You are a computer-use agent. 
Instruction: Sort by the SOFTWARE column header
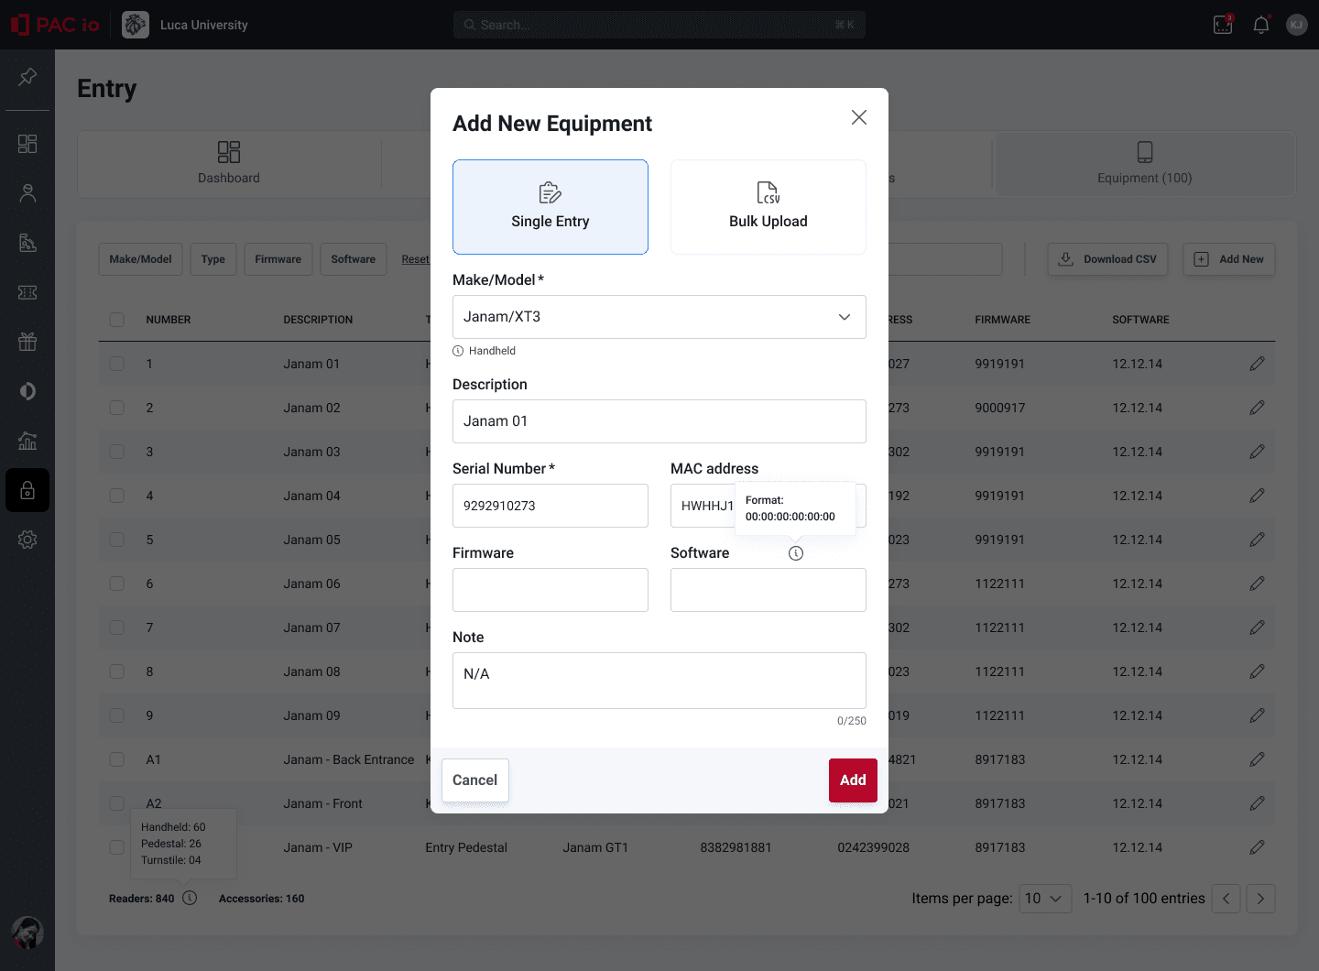pyautogui.click(x=1140, y=320)
